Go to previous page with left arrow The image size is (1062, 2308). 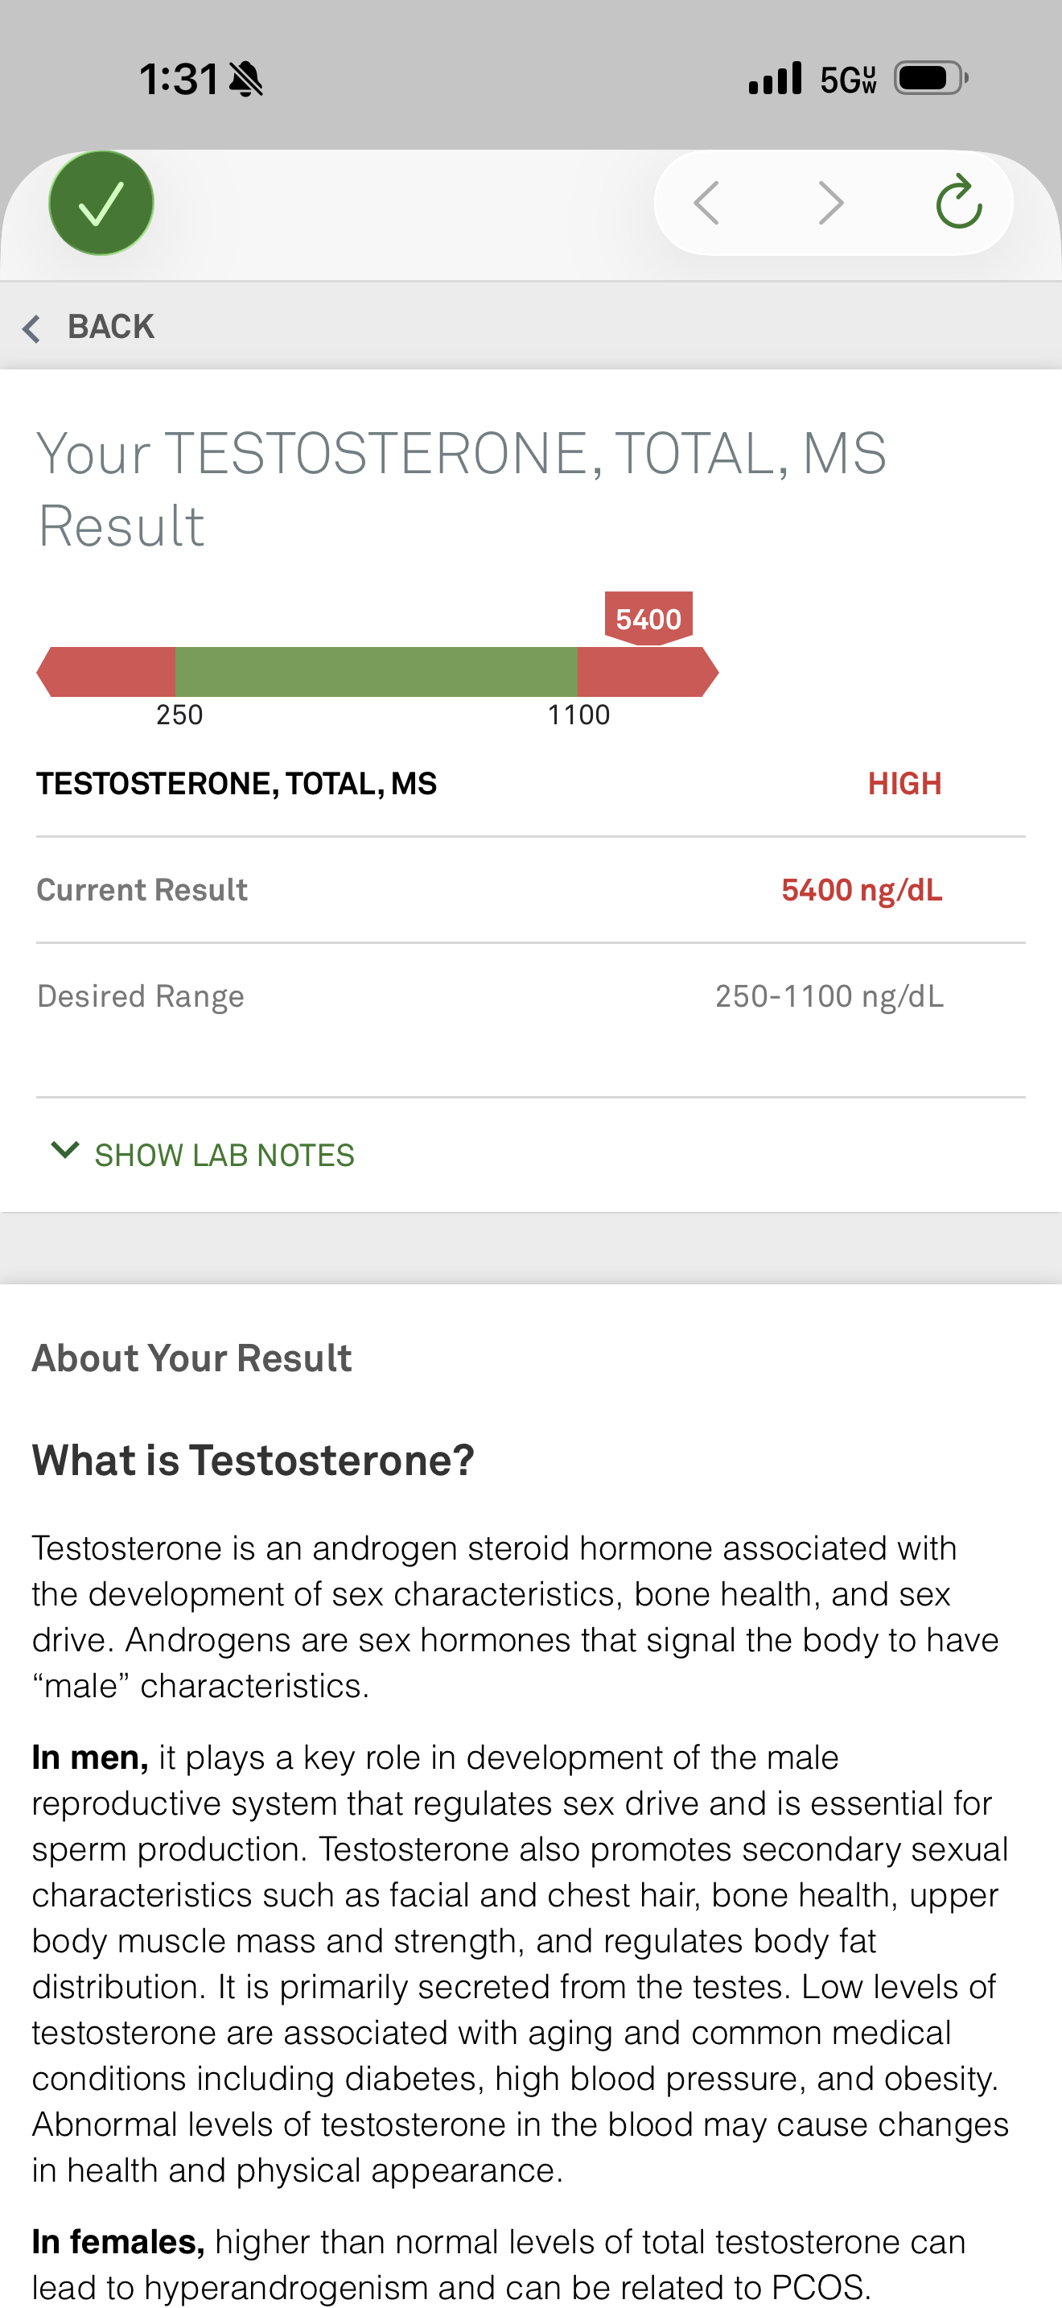[706, 203]
